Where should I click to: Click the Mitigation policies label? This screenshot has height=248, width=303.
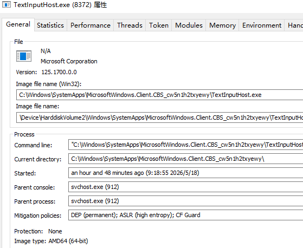(38, 216)
